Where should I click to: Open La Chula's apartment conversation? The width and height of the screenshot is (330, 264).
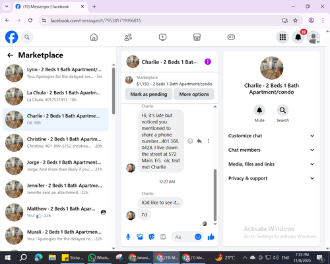[55, 96]
